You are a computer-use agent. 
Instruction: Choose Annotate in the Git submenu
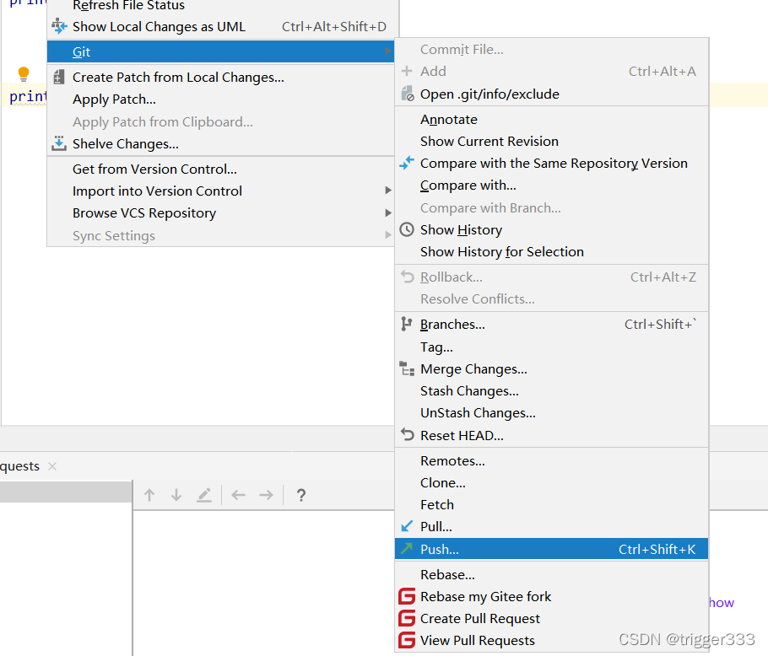tap(551, 120)
